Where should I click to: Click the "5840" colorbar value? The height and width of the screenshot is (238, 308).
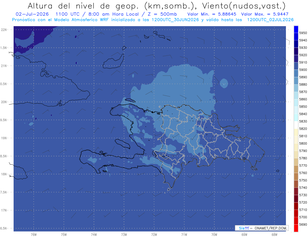(x=303, y=114)
